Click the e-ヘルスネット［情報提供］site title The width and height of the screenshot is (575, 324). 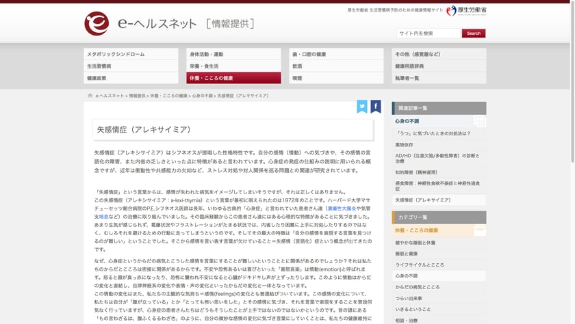click(x=186, y=23)
